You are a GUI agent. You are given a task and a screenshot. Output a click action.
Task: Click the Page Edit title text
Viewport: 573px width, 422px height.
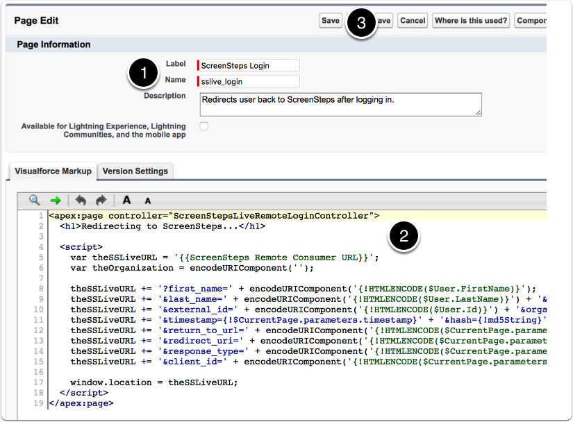click(x=36, y=21)
